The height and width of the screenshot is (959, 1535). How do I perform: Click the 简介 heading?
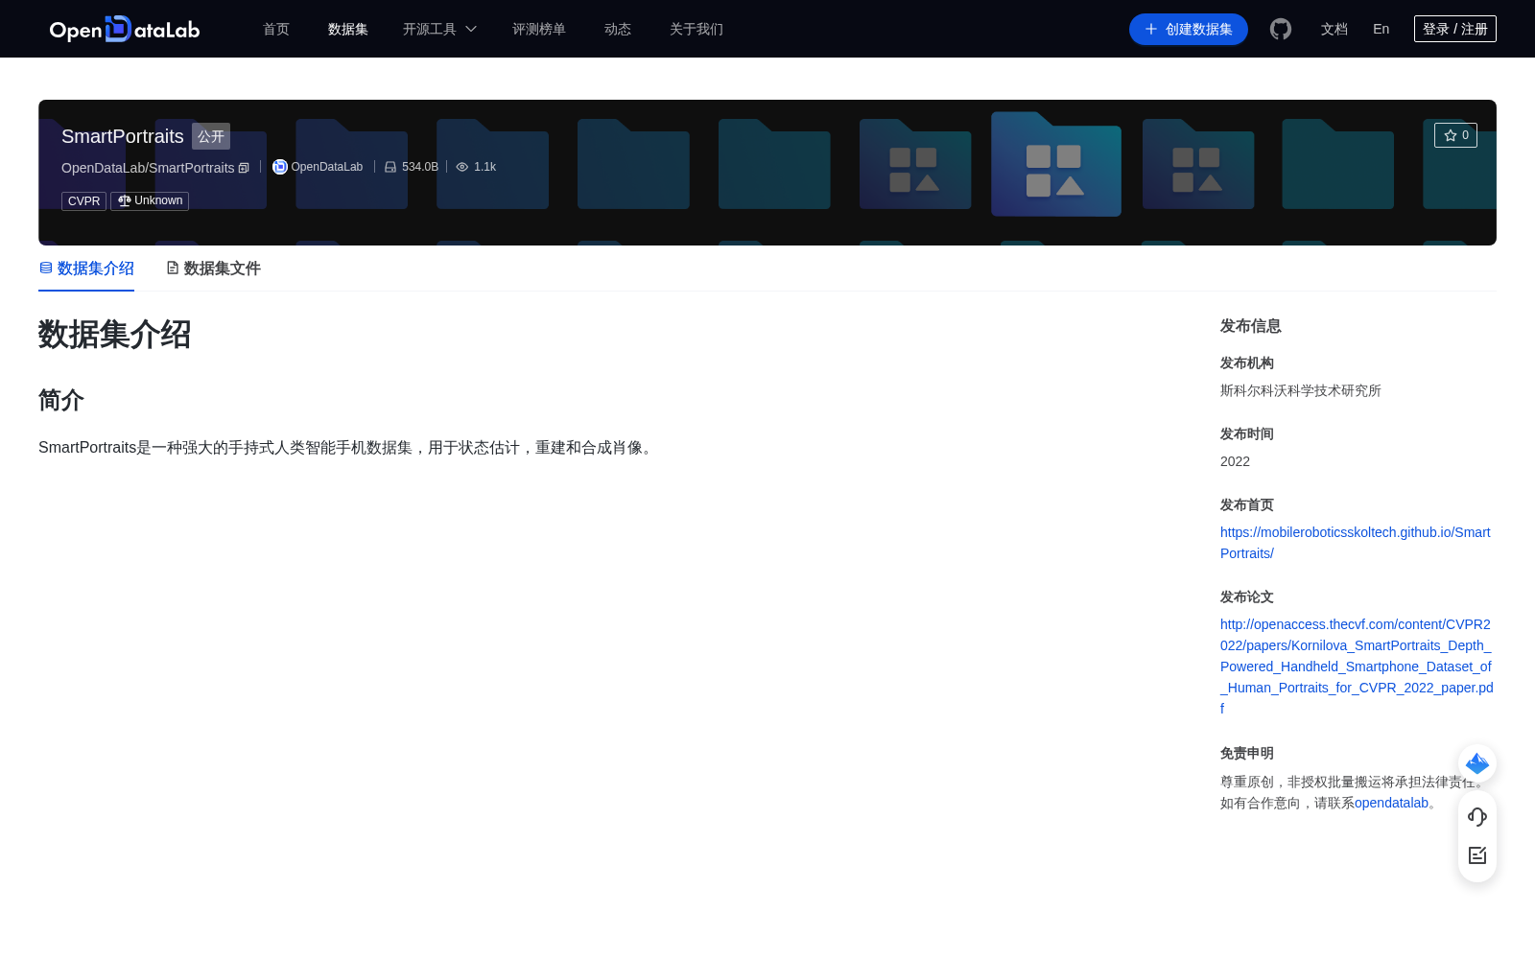61,400
